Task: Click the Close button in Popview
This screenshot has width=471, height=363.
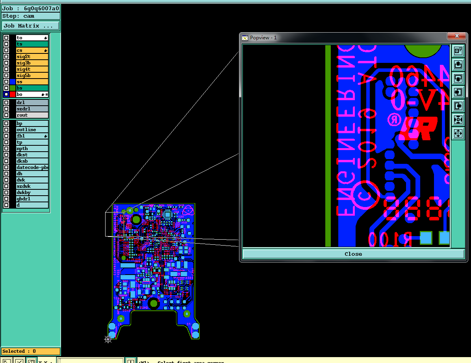Action: pyautogui.click(x=353, y=254)
